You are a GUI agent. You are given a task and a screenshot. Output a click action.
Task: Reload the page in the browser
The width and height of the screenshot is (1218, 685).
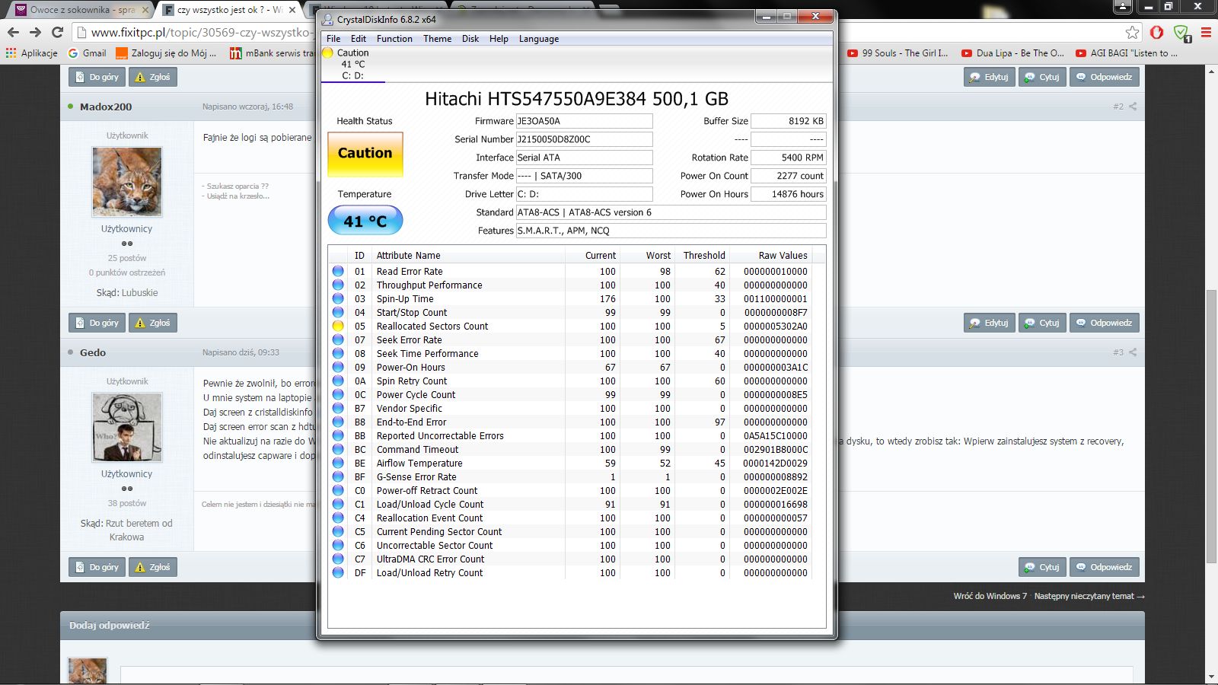point(57,32)
